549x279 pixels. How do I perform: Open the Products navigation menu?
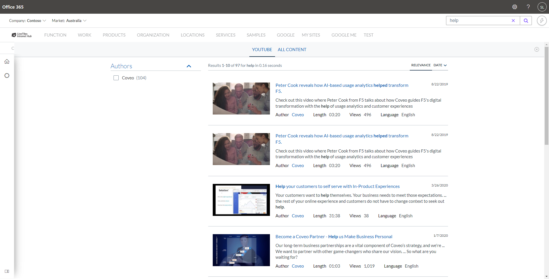(x=114, y=35)
